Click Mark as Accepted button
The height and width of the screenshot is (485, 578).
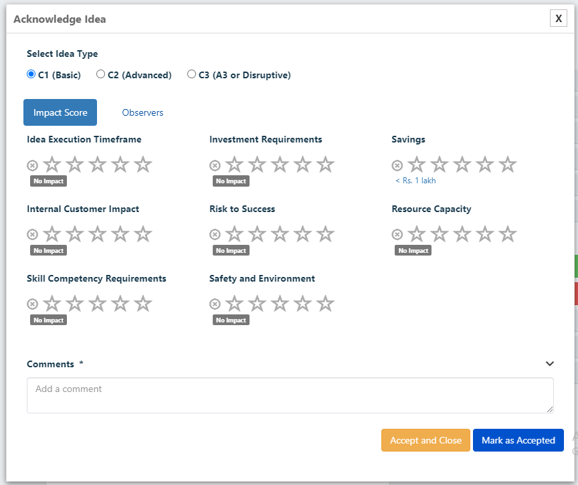coord(518,440)
